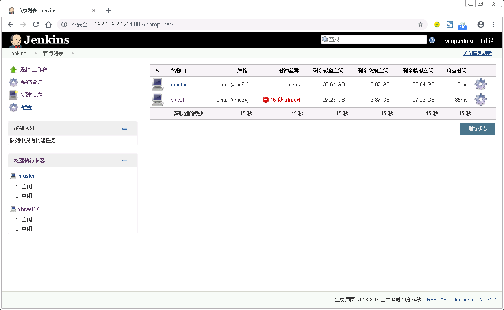Image resolution: width=504 pixels, height=310 pixels.
Task: Click the browser home button
Action: pos(48,24)
